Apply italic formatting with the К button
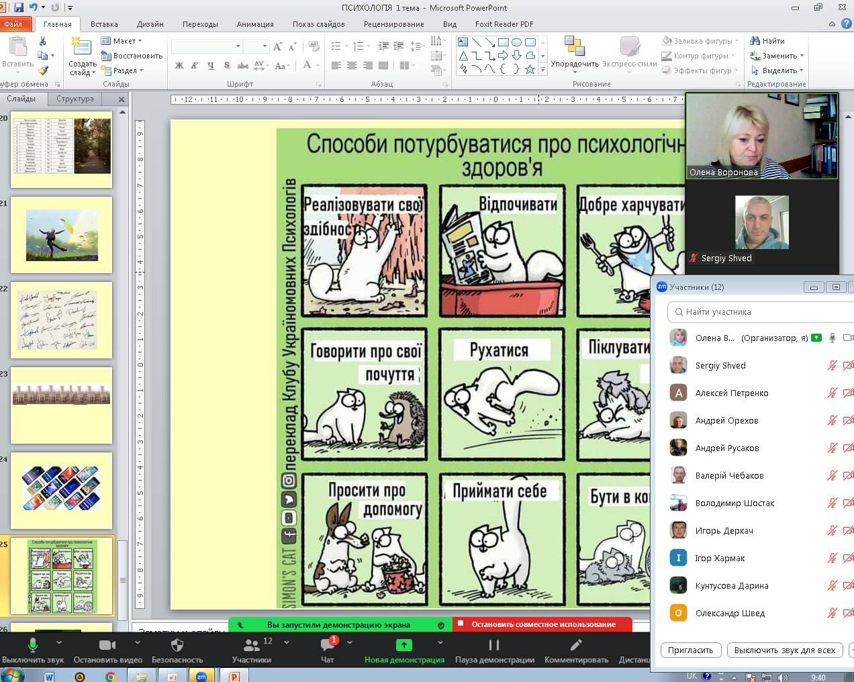 click(194, 66)
